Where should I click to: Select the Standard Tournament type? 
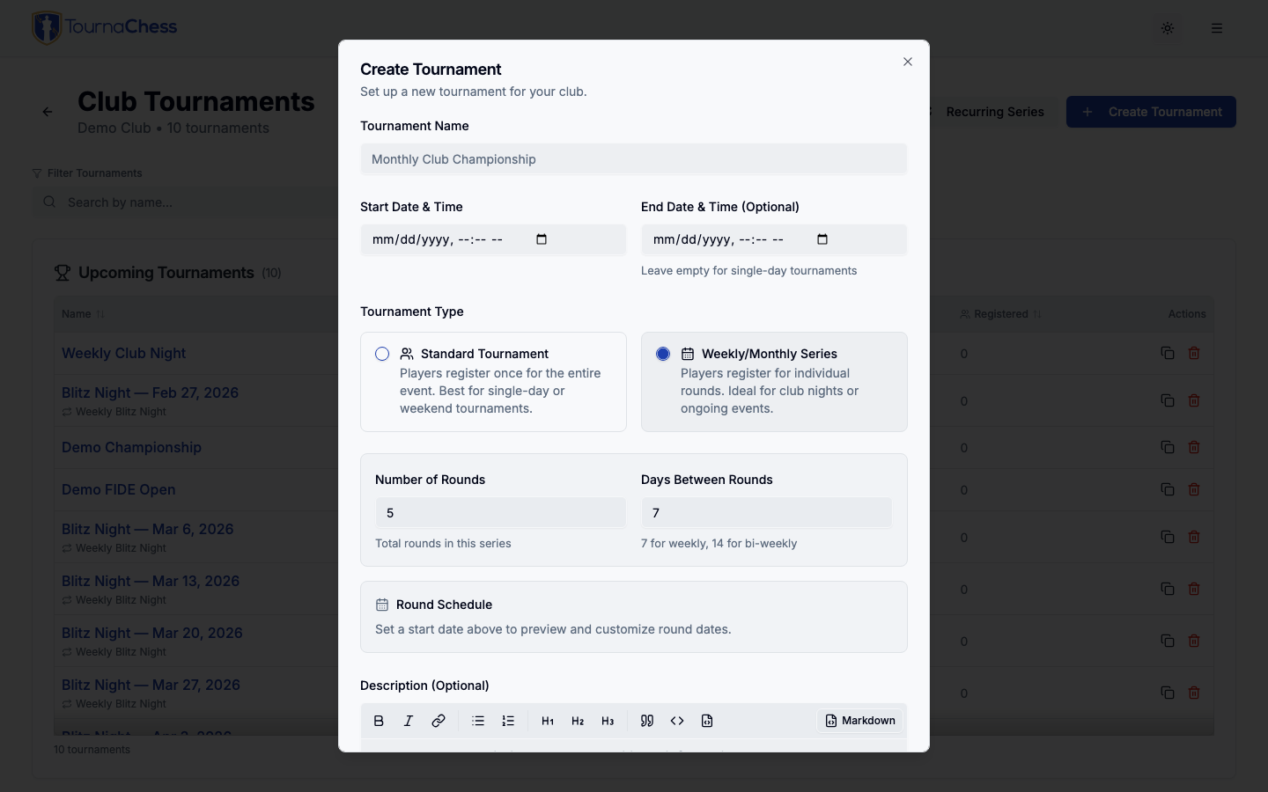pyautogui.click(x=382, y=354)
